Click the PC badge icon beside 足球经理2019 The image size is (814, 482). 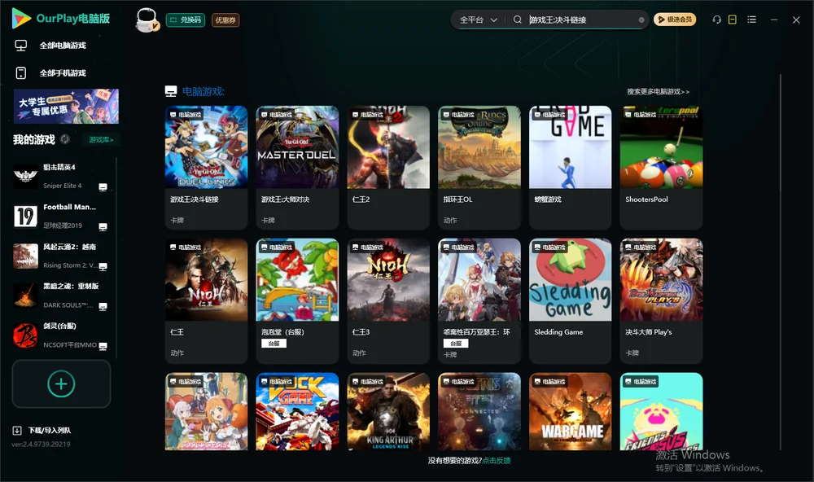[x=103, y=227]
